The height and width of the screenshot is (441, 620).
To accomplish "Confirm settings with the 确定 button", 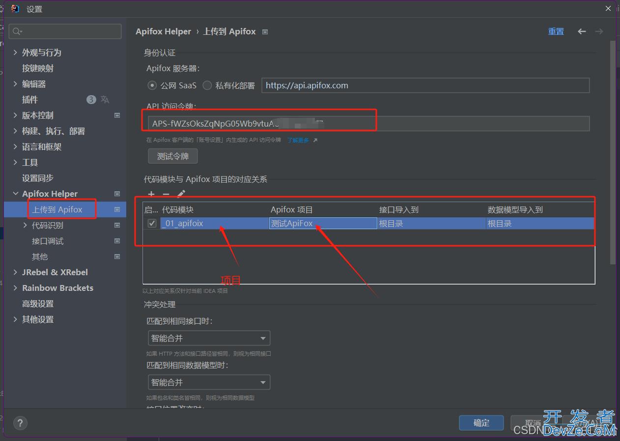I will pyautogui.click(x=481, y=423).
